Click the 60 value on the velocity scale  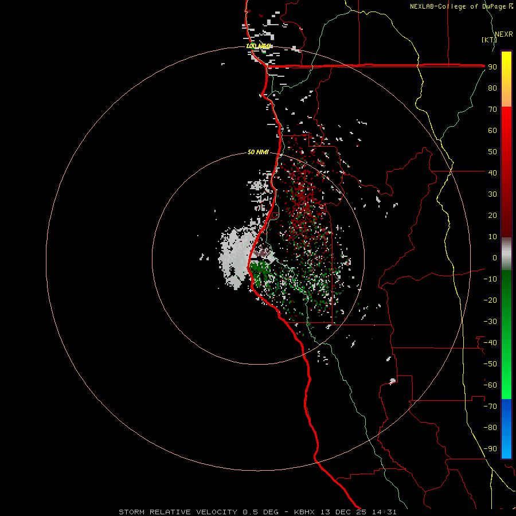point(492,131)
